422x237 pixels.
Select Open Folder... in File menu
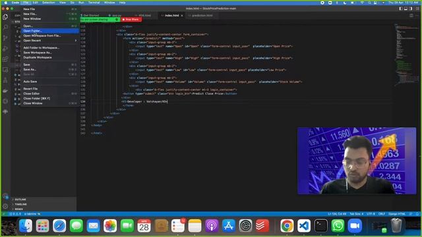[x=50, y=31]
